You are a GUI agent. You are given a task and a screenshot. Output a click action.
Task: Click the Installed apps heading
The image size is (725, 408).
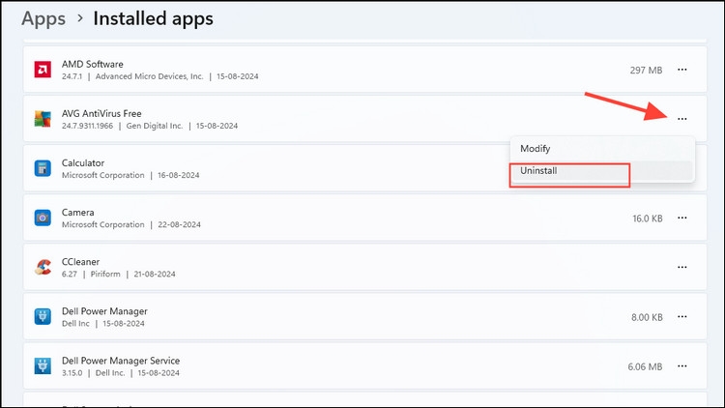coord(153,18)
